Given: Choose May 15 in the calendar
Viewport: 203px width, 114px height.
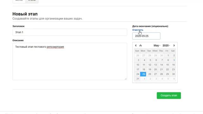Looking at the screenshot, I should click(167, 65).
